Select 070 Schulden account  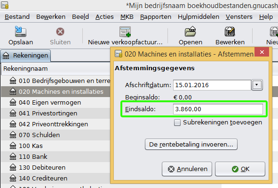pyautogui.click(x=56, y=135)
